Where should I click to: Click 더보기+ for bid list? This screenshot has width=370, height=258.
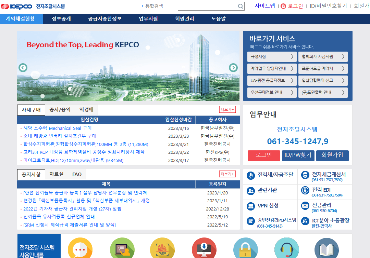(227, 109)
